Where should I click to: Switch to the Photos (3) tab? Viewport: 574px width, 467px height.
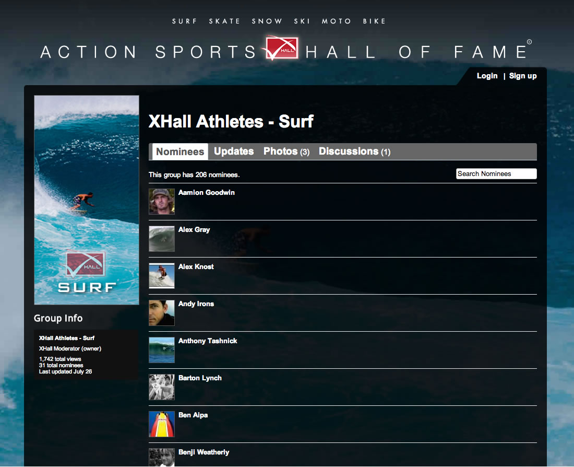(286, 151)
